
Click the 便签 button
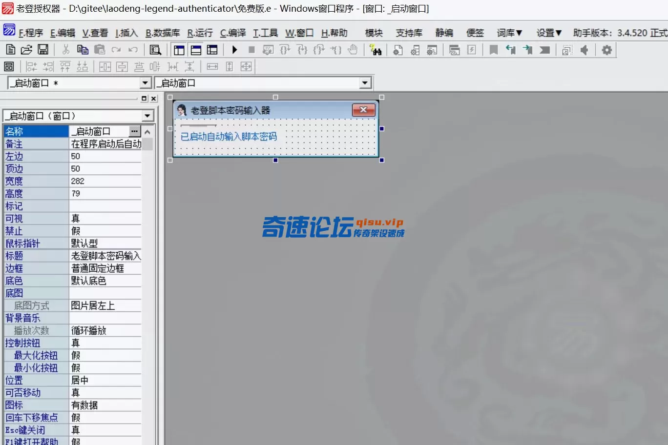tap(475, 33)
